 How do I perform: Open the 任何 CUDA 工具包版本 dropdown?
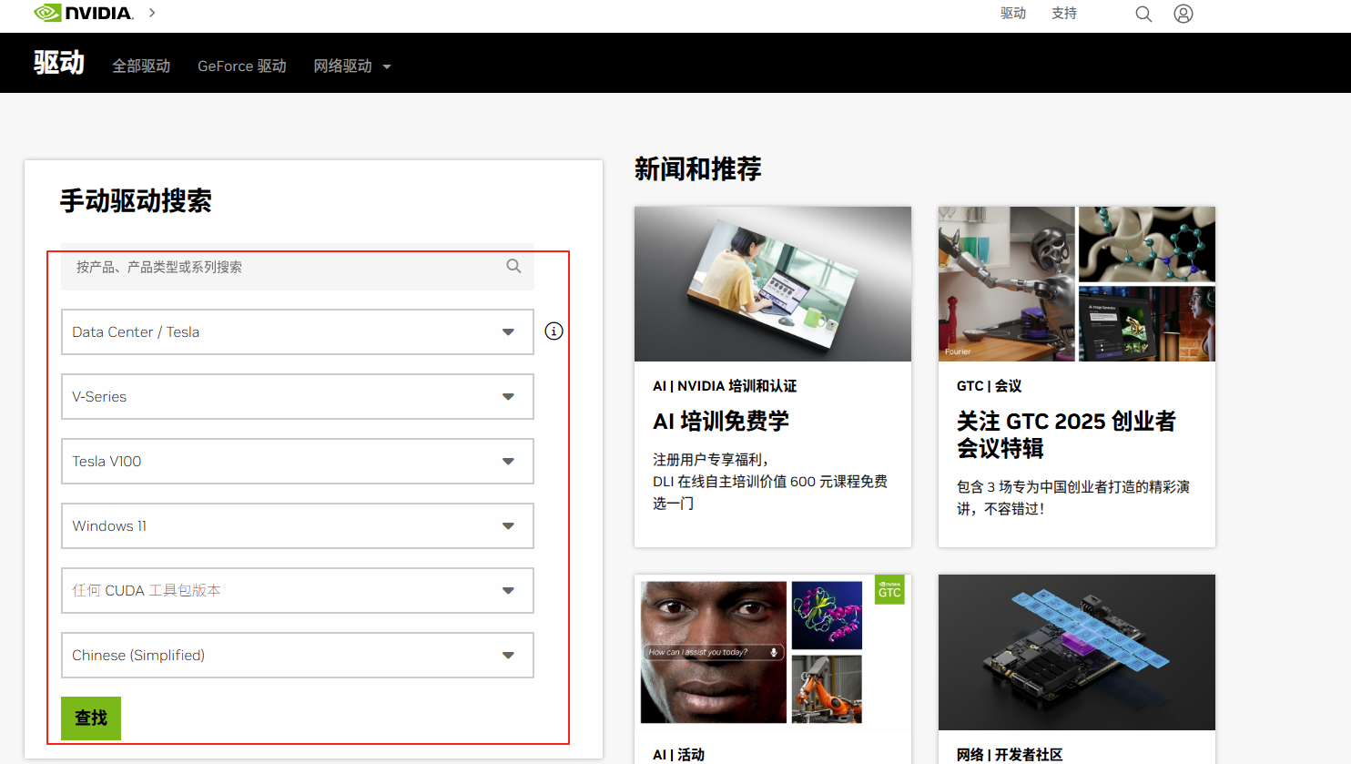pos(298,591)
